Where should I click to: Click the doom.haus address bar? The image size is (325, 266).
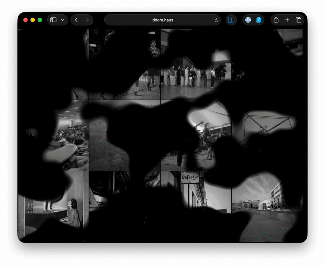point(162,20)
